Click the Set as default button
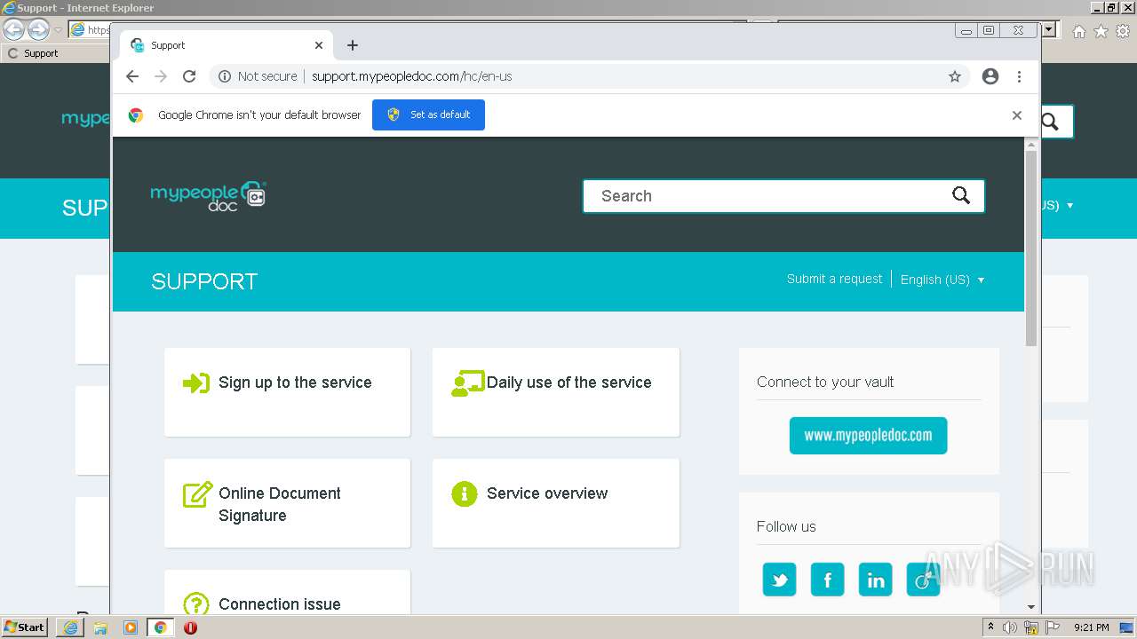This screenshot has width=1137, height=639. tap(428, 114)
